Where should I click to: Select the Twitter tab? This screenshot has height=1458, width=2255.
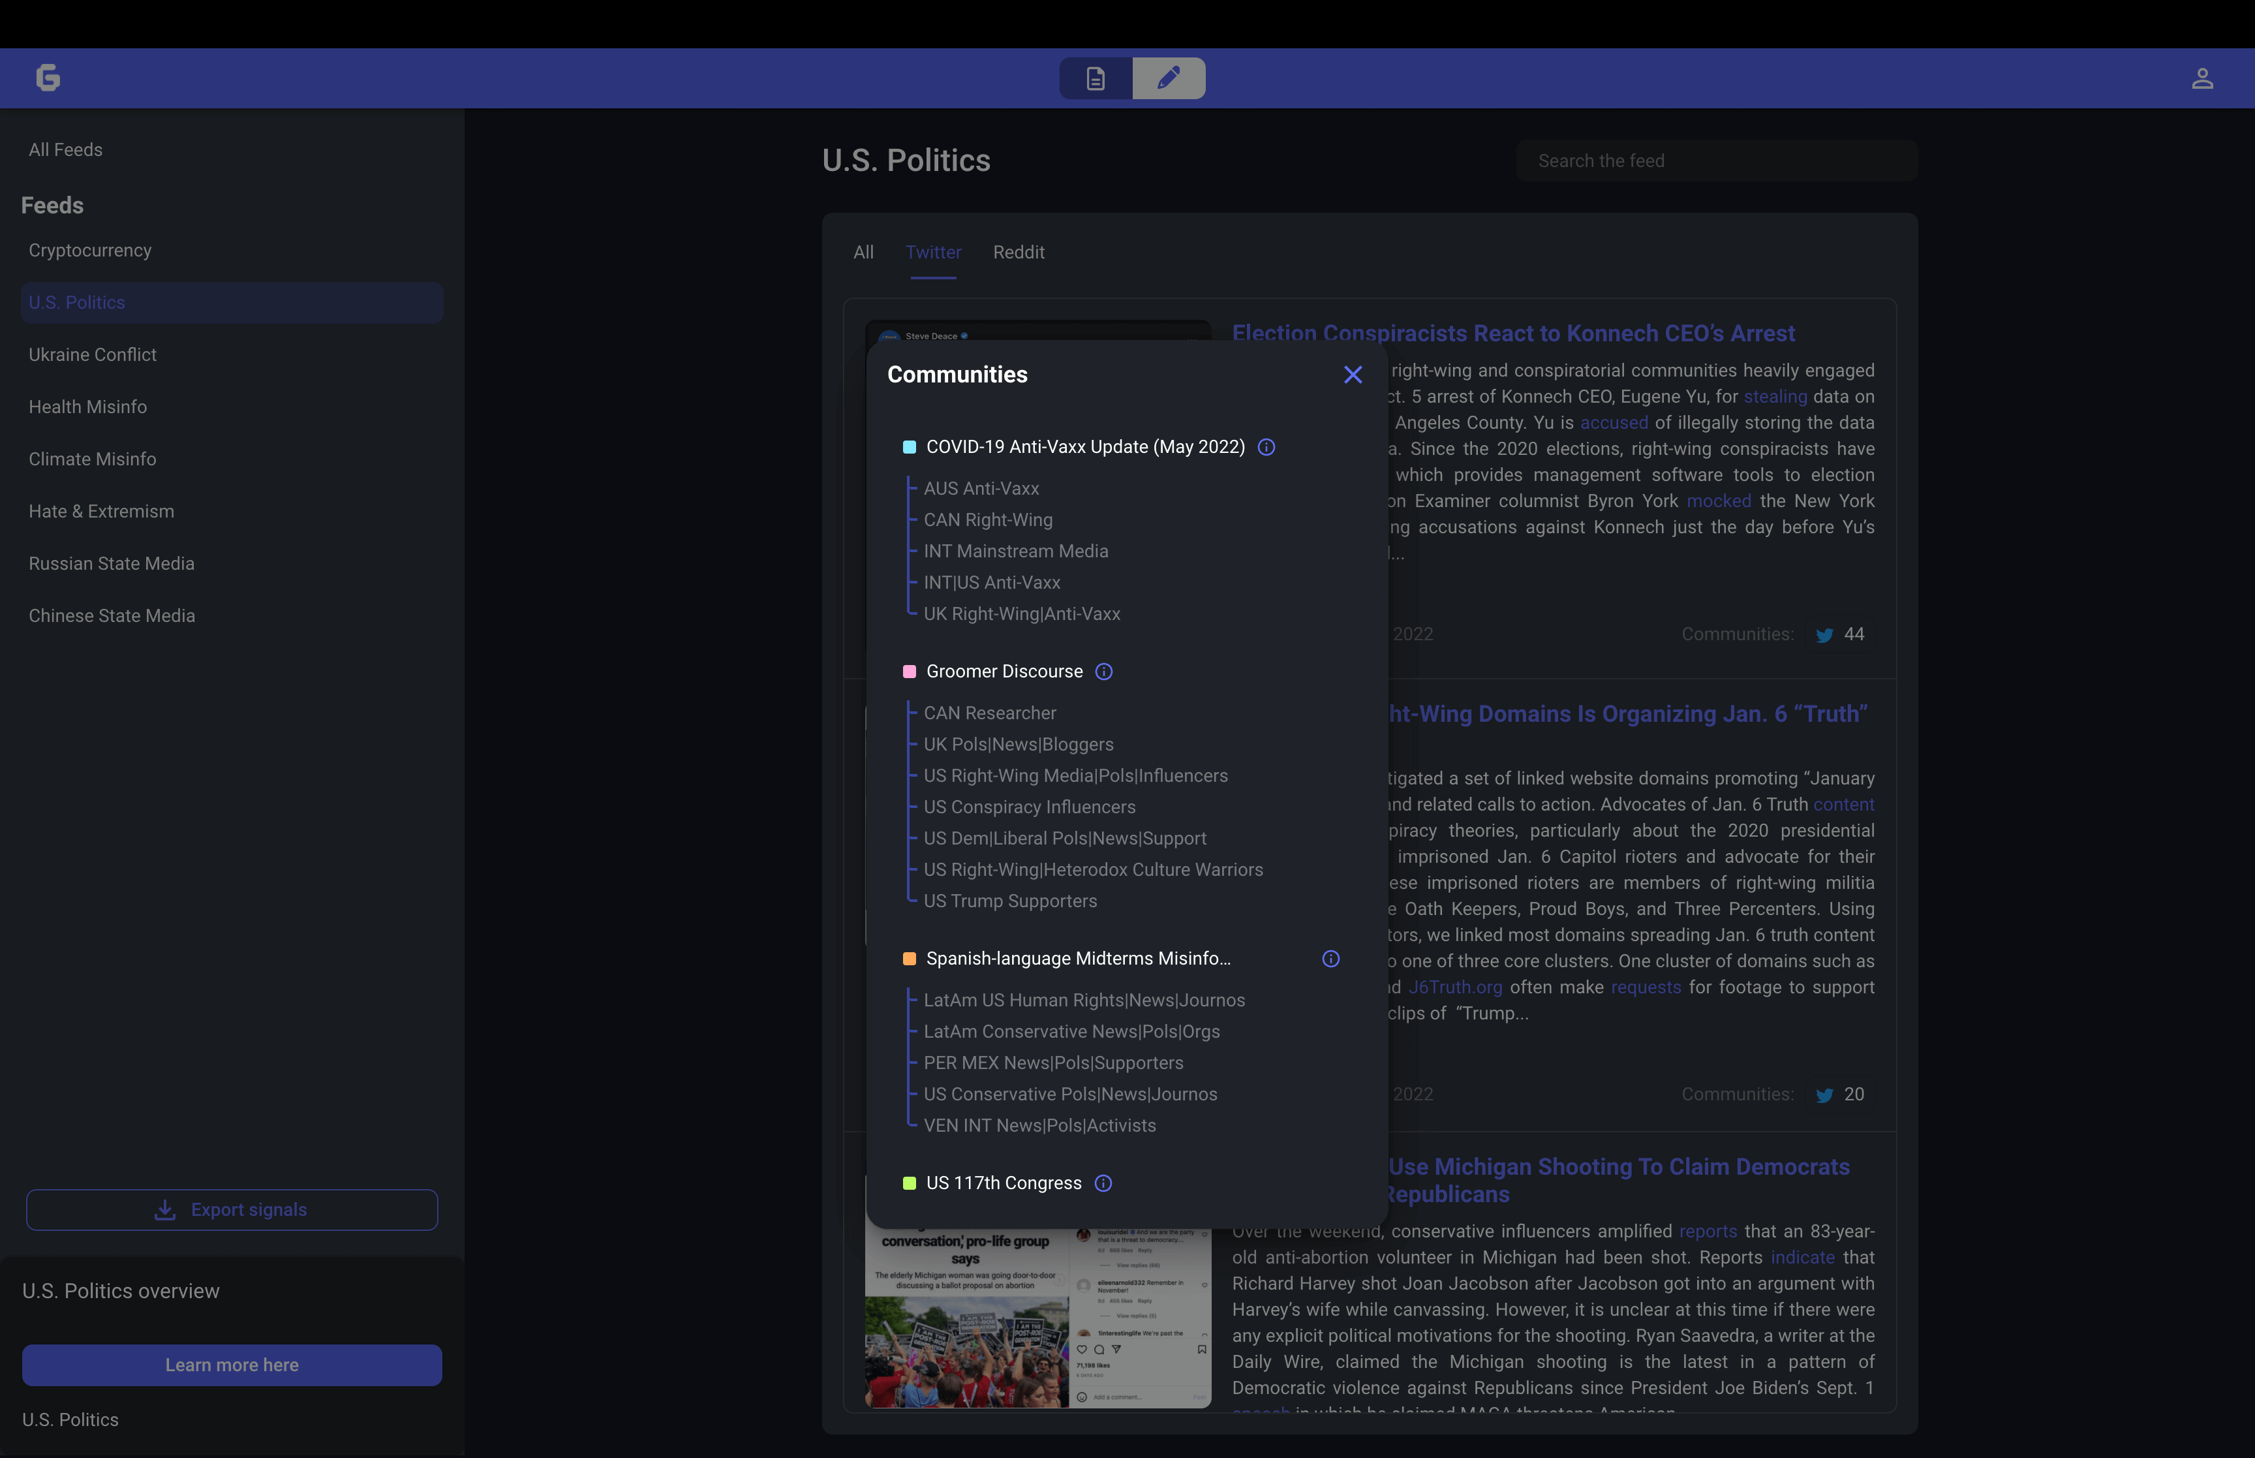(x=933, y=253)
